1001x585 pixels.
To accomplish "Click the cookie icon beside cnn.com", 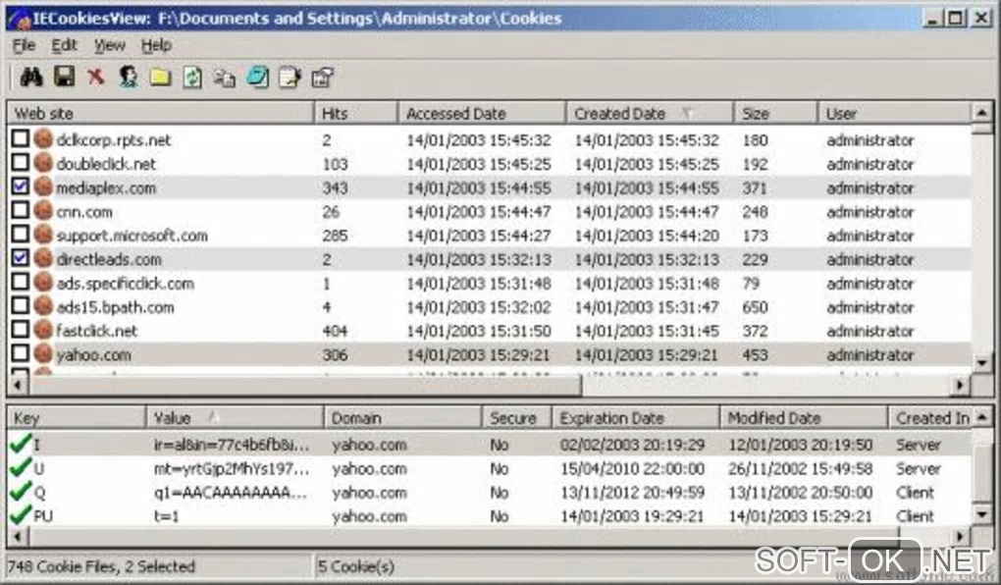I will click(x=43, y=210).
